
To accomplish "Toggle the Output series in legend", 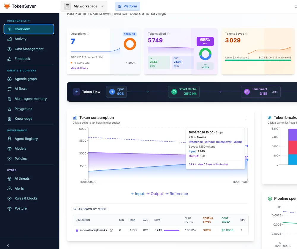I will click(x=154, y=194).
